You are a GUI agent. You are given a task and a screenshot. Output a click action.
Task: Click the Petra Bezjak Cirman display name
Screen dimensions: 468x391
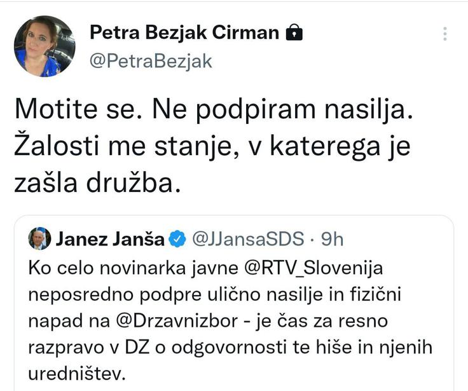[x=184, y=32]
